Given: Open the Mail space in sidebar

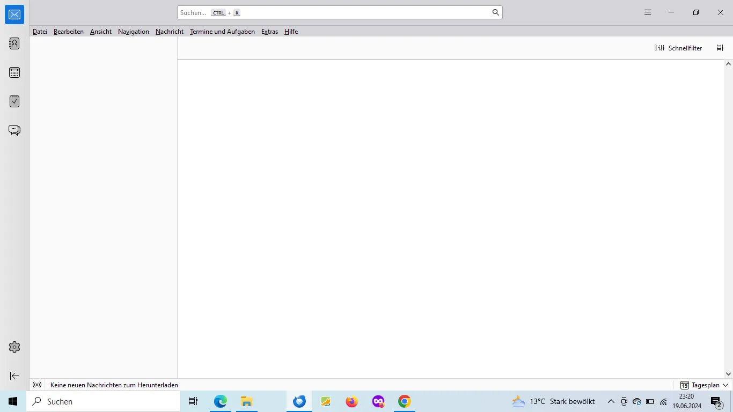Looking at the screenshot, I should 14,14.
